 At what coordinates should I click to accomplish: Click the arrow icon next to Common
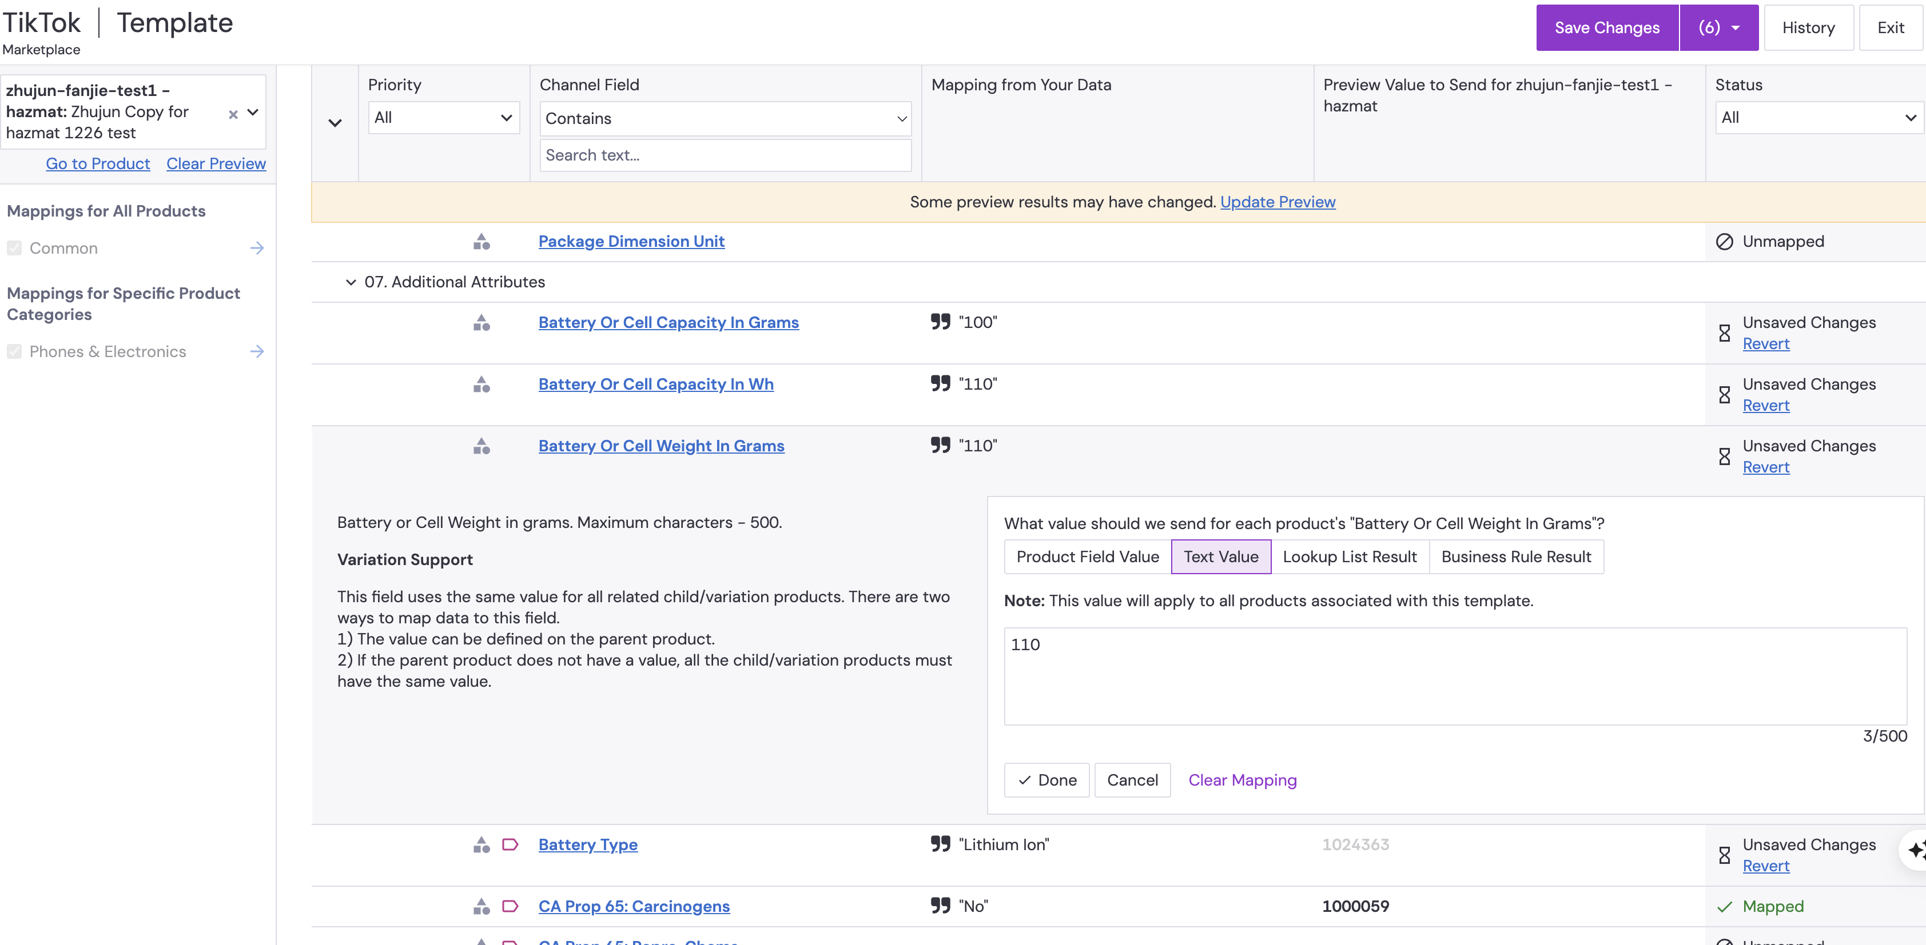point(256,248)
